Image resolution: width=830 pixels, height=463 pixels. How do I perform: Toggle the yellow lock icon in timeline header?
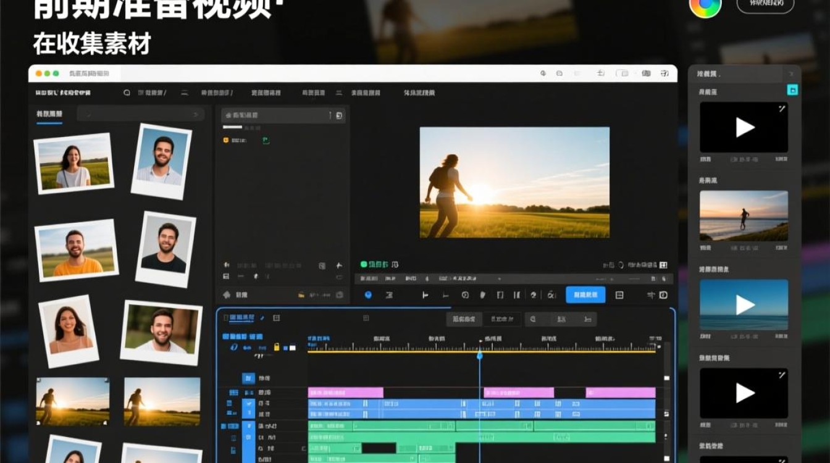pyautogui.click(x=277, y=347)
